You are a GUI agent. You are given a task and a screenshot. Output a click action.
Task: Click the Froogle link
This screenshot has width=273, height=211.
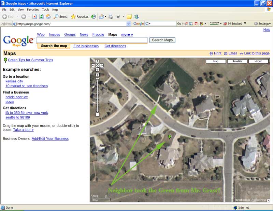tap(98, 35)
